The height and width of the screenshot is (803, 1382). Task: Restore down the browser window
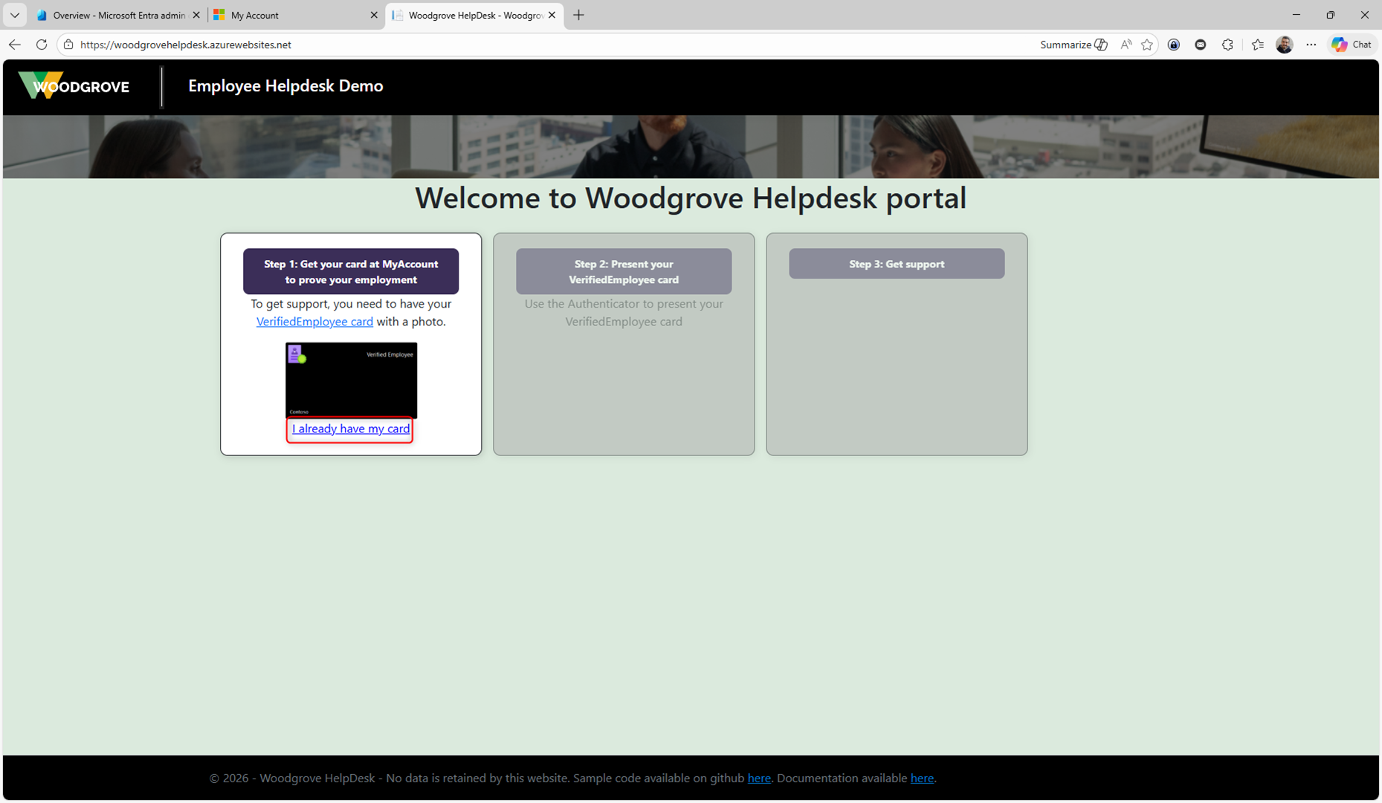point(1331,15)
